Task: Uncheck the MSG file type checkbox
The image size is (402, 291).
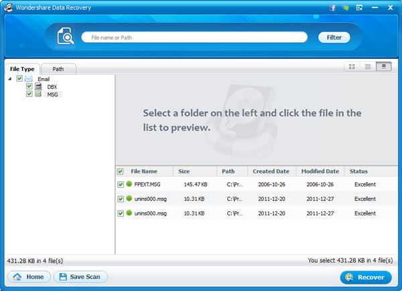Action: pos(29,94)
